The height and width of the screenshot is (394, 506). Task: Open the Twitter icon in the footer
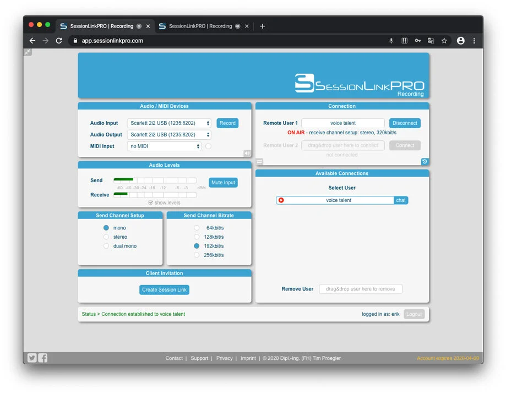point(32,358)
